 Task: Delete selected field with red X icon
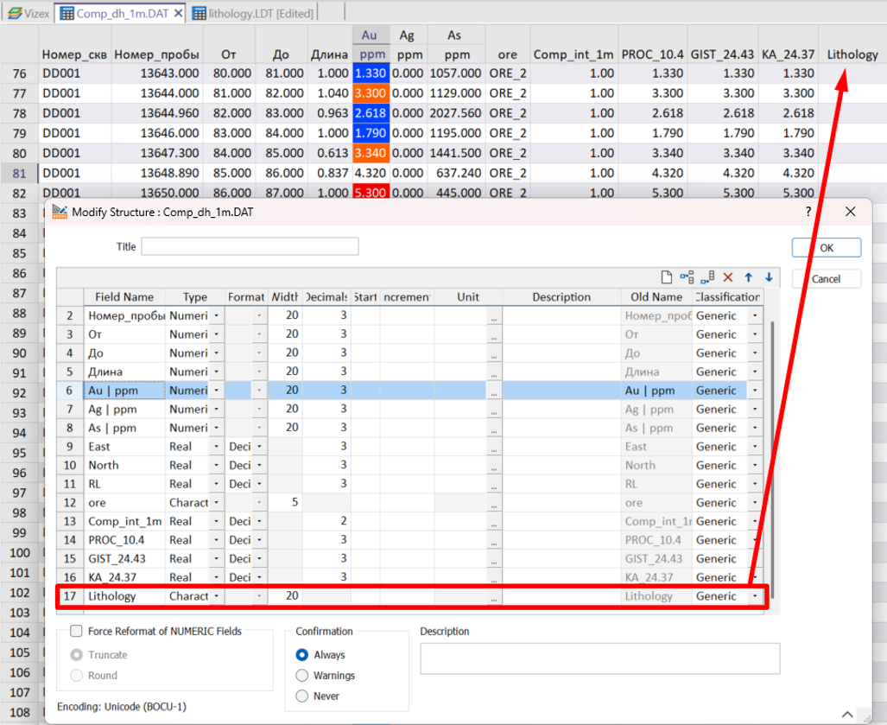(727, 277)
